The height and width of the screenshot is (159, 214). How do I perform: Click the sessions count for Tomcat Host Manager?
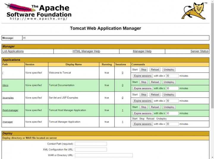[x=122, y=110]
